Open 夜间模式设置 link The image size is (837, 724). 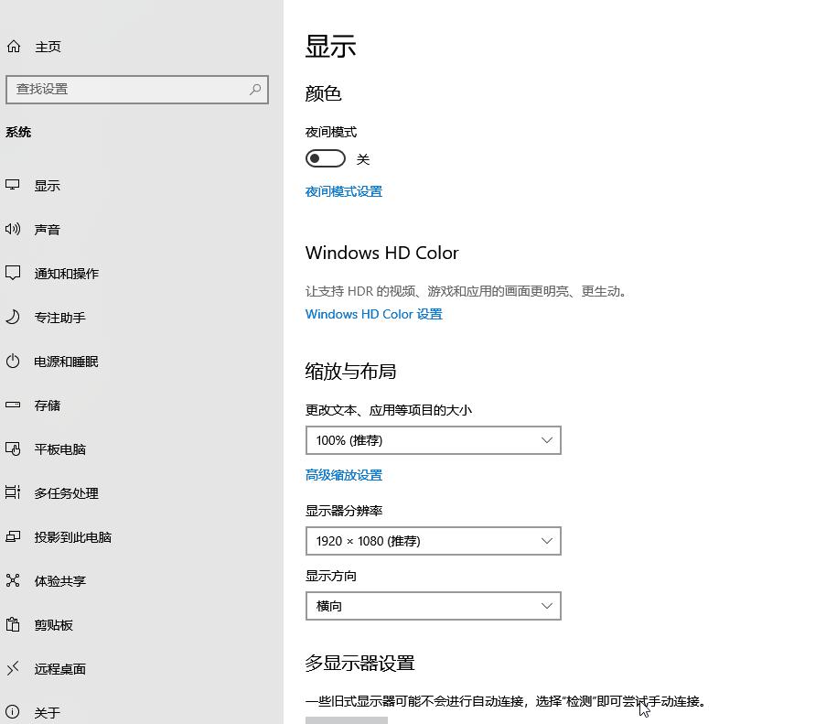pos(343,191)
